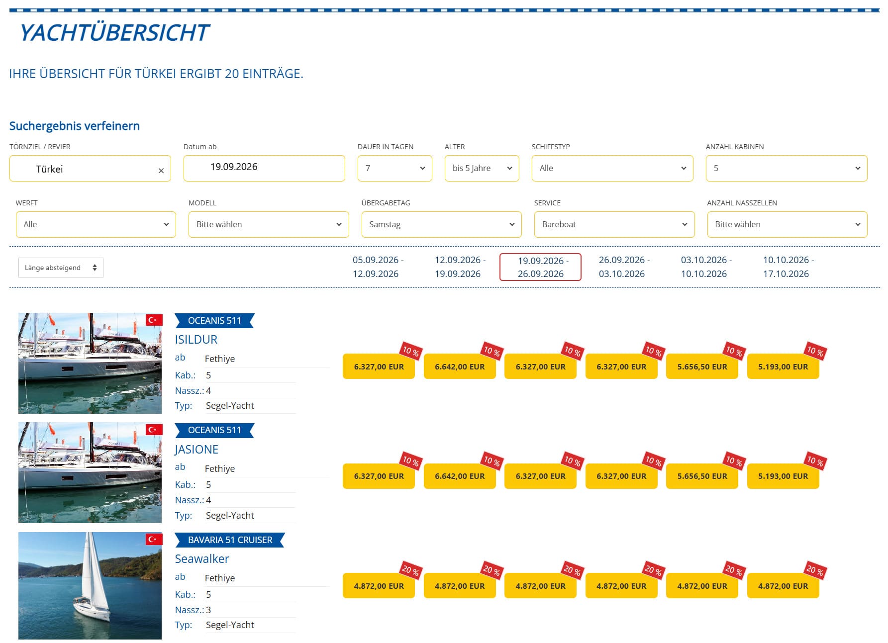Open the Service dropdown set to Bareboat
This screenshot has height=643, width=888.
coord(614,224)
